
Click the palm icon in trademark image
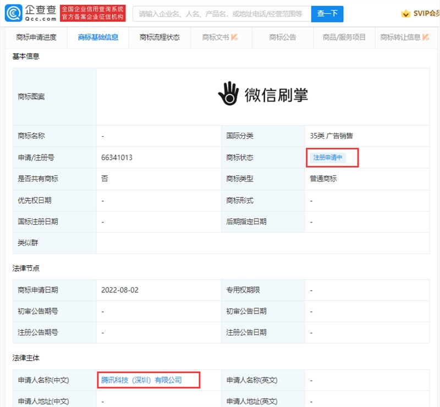coord(227,94)
